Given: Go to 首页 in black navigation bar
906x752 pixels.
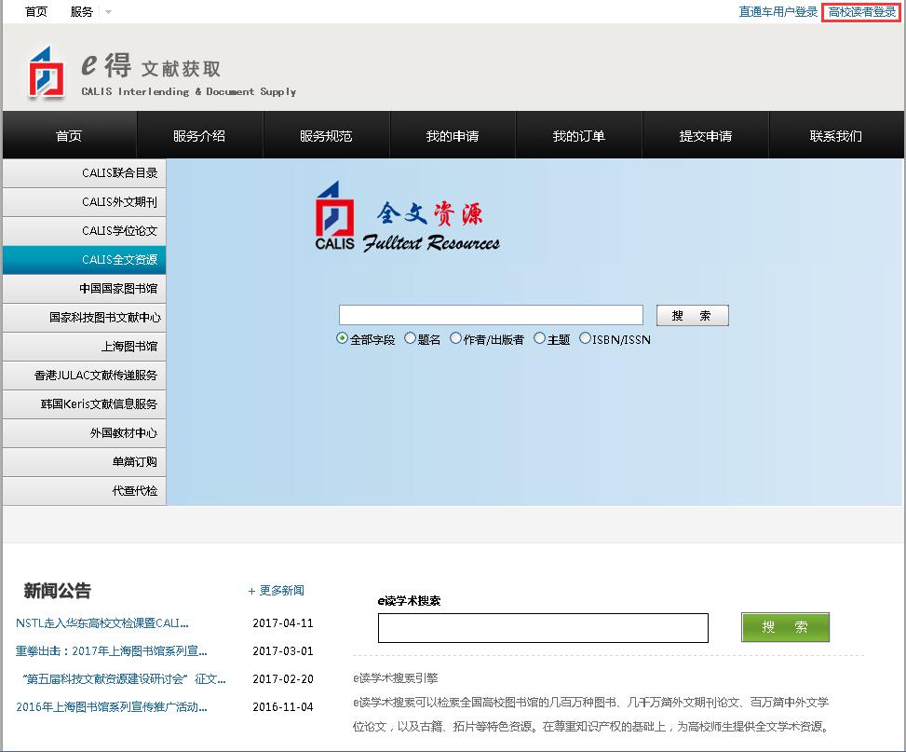Looking at the screenshot, I should tap(69, 135).
